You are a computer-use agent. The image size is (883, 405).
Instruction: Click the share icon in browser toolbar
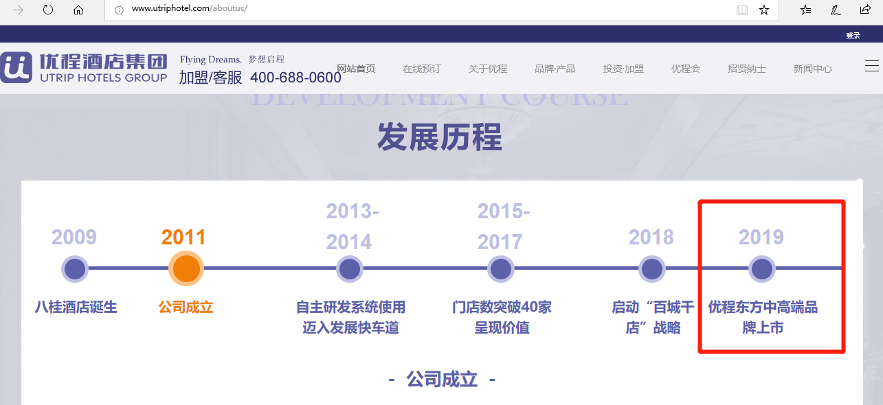[x=865, y=10]
